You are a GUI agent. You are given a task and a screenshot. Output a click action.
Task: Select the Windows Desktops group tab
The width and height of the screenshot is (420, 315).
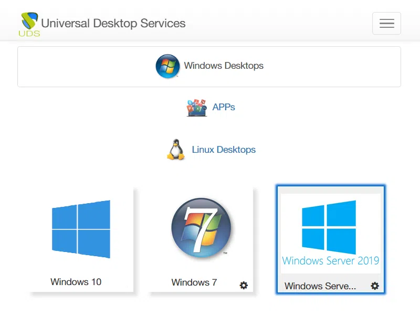click(209, 67)
